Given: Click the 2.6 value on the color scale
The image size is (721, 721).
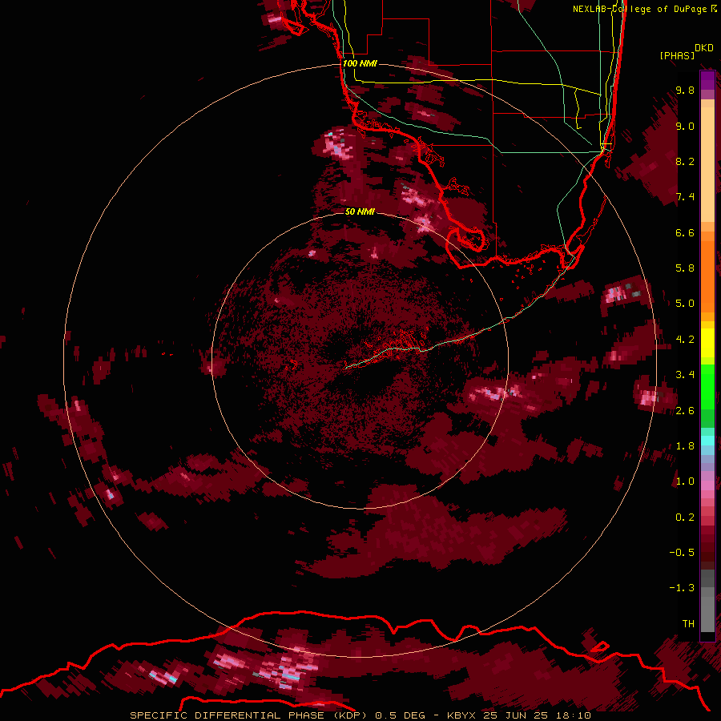Looking at the screenshot, I should (685, 411).
